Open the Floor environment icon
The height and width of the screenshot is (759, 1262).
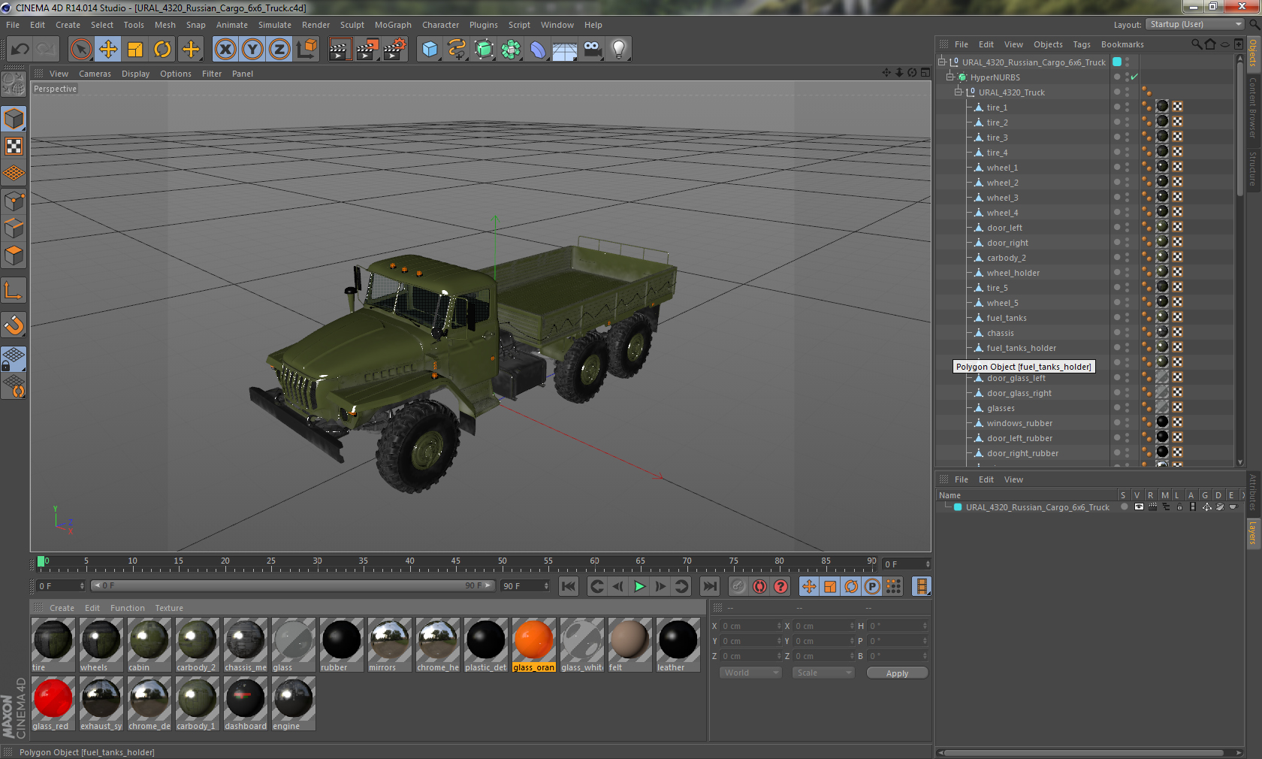click(x=565, y=50)
